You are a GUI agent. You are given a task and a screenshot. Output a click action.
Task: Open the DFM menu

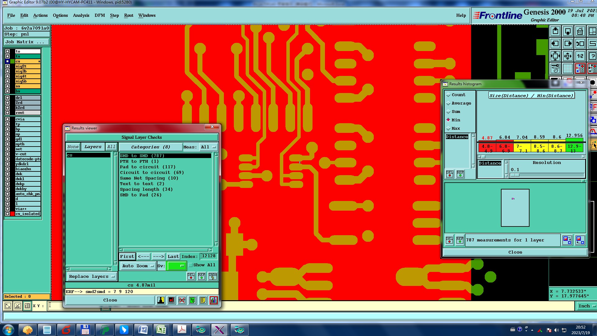click(99, 15)
